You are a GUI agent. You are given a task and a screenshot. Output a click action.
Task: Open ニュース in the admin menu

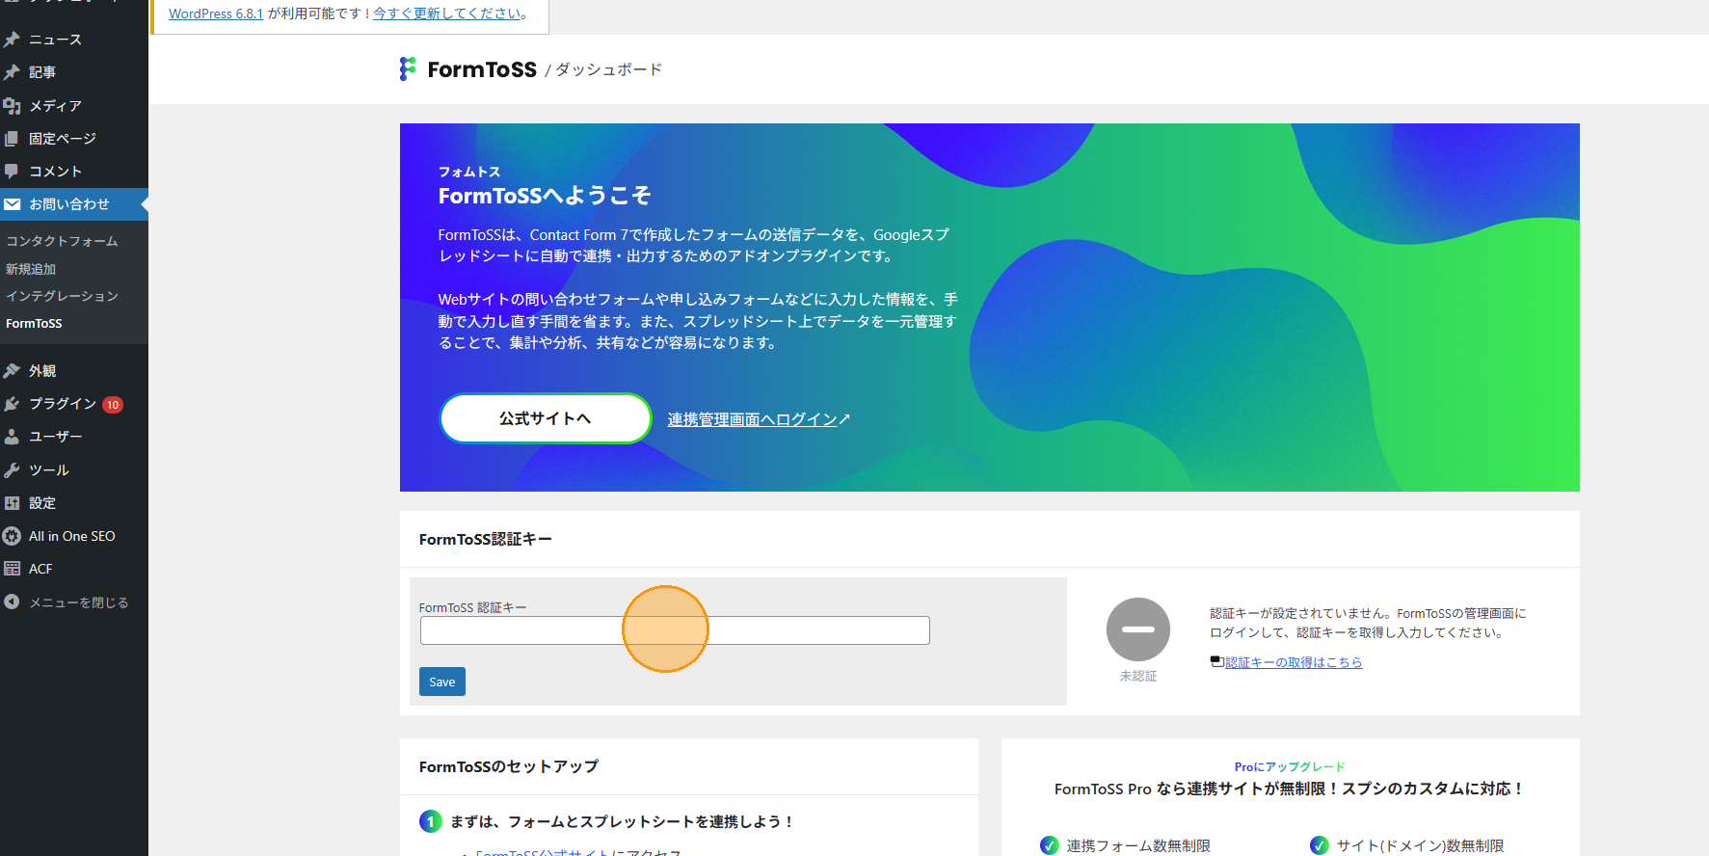[74, 40]
